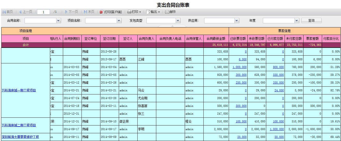Open the 350,000 paid amount link
The image size is (341, 141).
pyautogui.click(x=278, y=83)
